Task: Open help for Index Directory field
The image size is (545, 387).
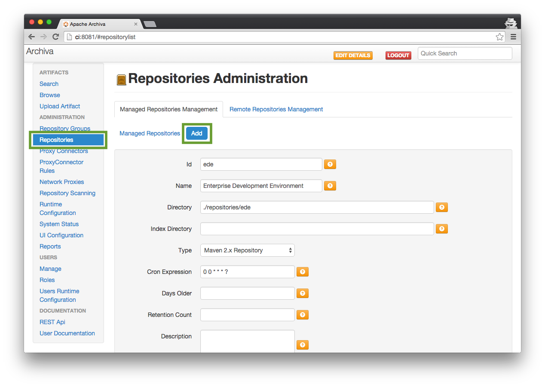Action: (442, 229)
